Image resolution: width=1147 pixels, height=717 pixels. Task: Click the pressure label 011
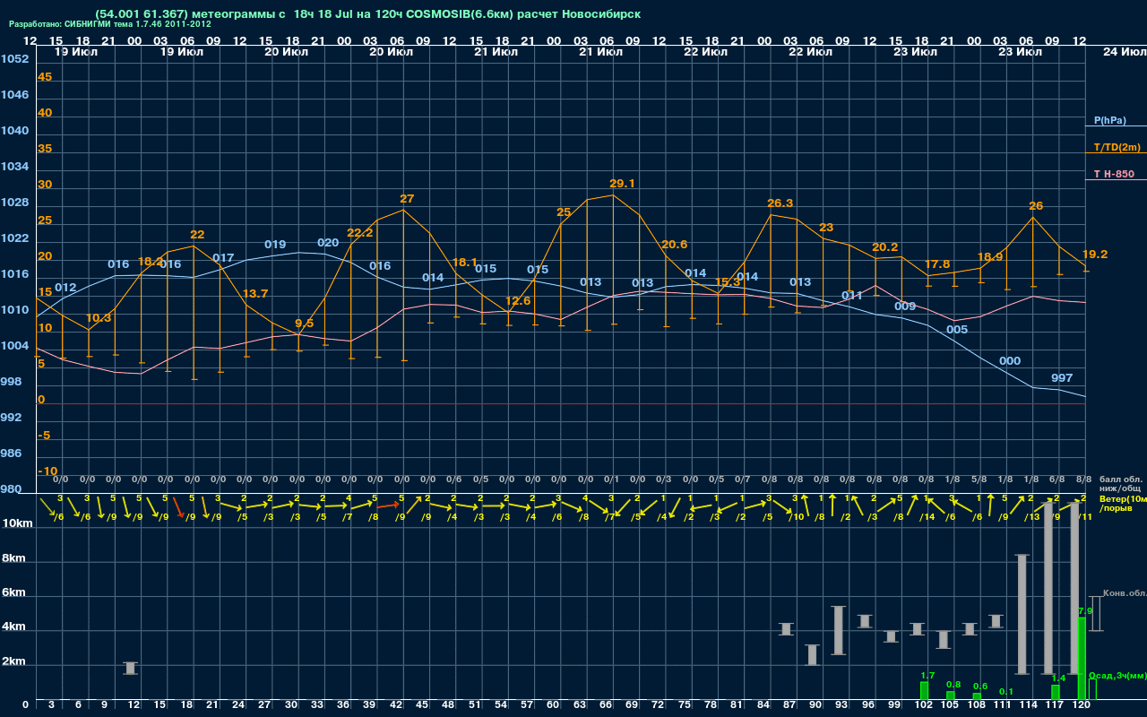(852, 296)
